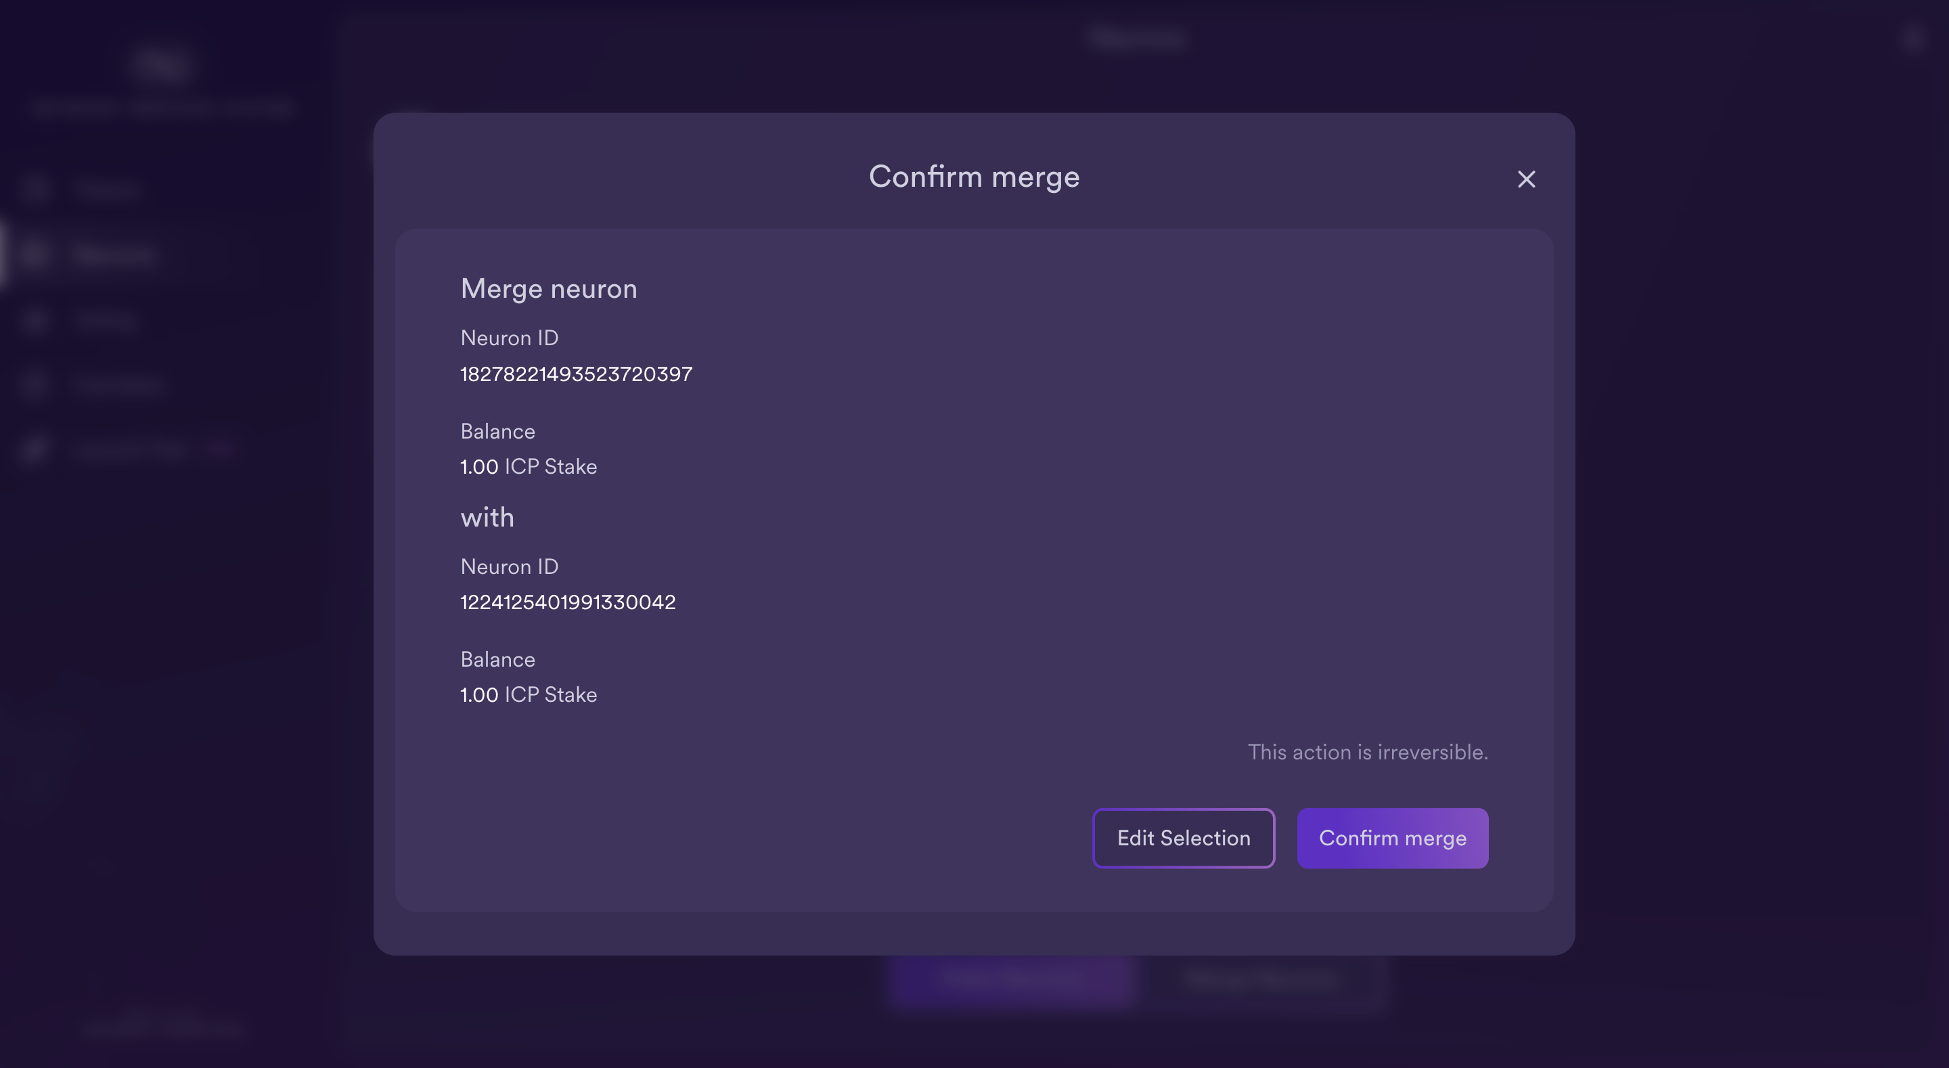Click the Edit Selection button
This screenshot has height=1068, width=1949.
point(1184,838)
